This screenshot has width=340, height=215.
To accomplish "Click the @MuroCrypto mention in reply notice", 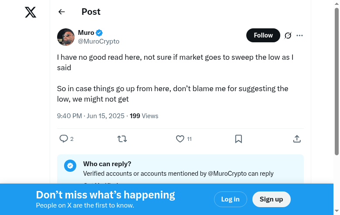I will [x=227, y=174].
